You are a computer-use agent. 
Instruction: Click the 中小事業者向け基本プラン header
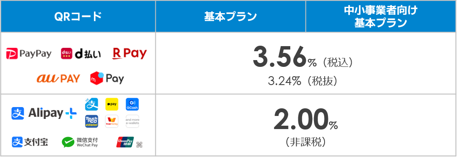[381, 17]
